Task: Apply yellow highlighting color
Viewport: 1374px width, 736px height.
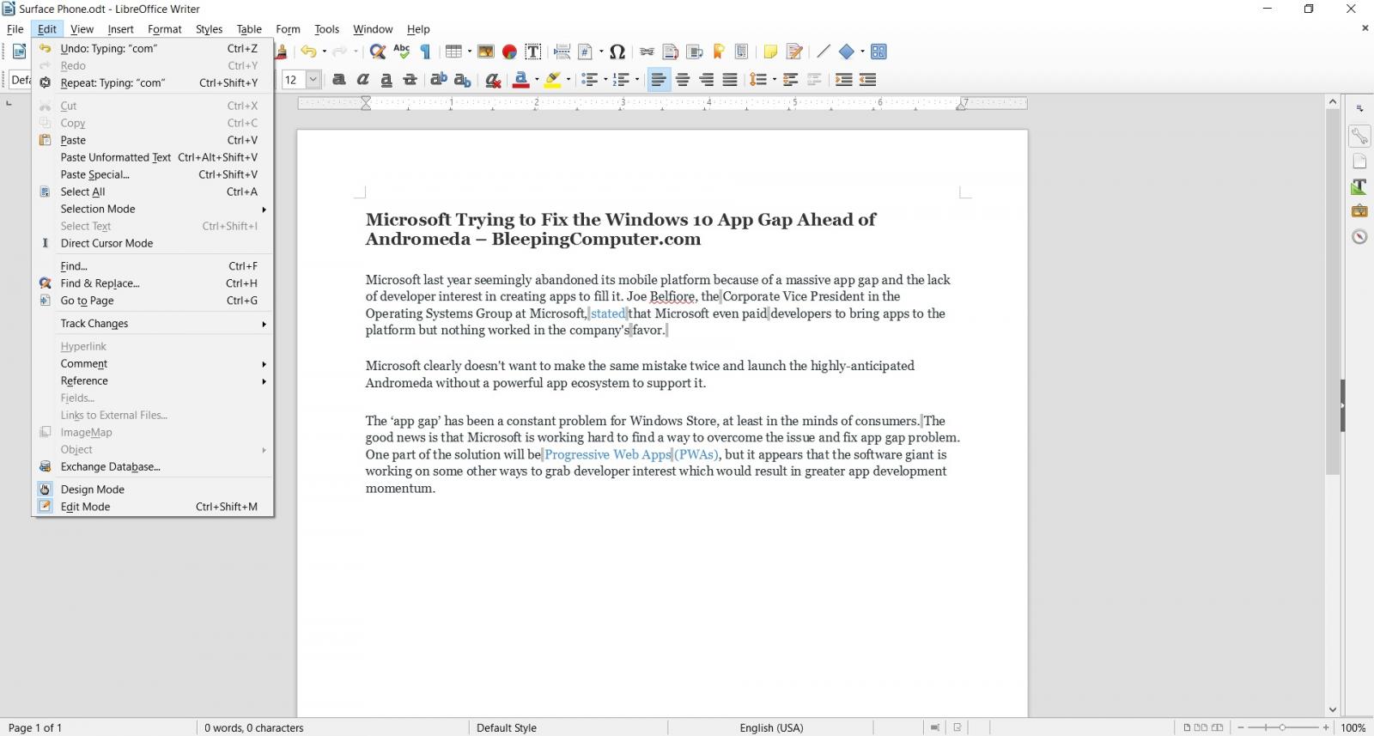Action: 553,80
